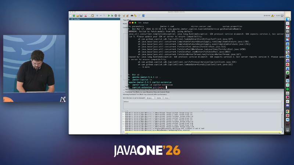Open Launchpad from the dock
This screenshot has height=165, width=294.
[287, 23]
